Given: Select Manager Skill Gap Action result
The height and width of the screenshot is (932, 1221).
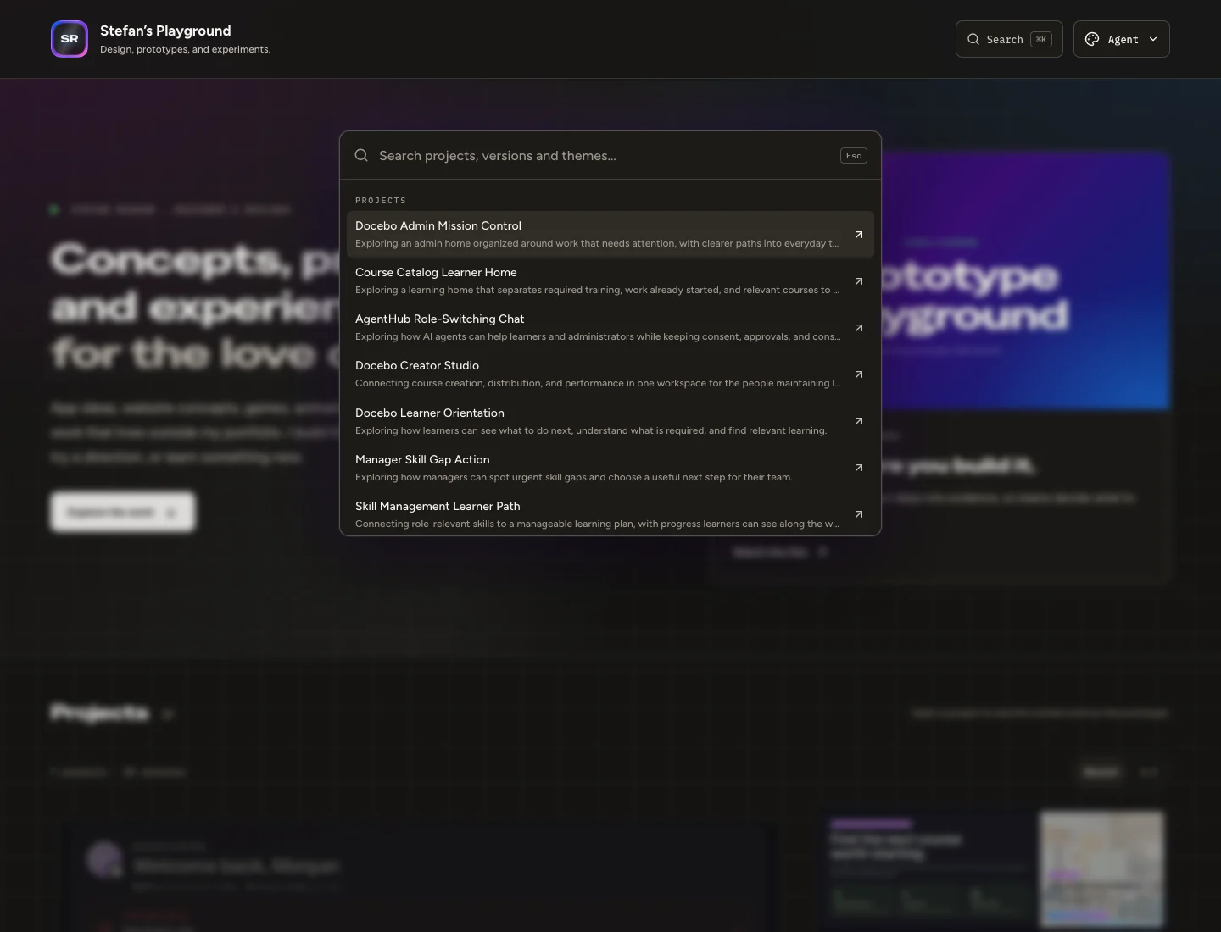Looking at the screenshot, I should coord(610,468).
